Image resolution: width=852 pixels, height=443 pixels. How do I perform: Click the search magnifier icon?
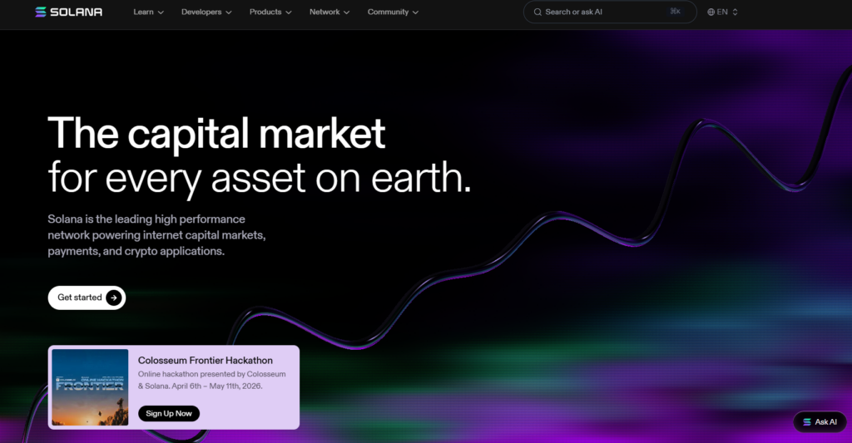click(537, 12)
